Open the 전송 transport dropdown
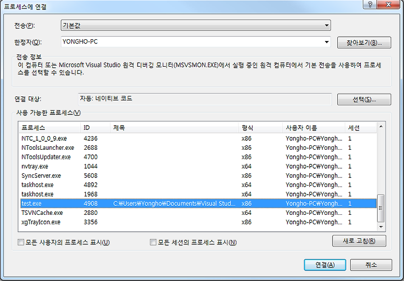Screen dimensions: 404x281 [196, 25]
